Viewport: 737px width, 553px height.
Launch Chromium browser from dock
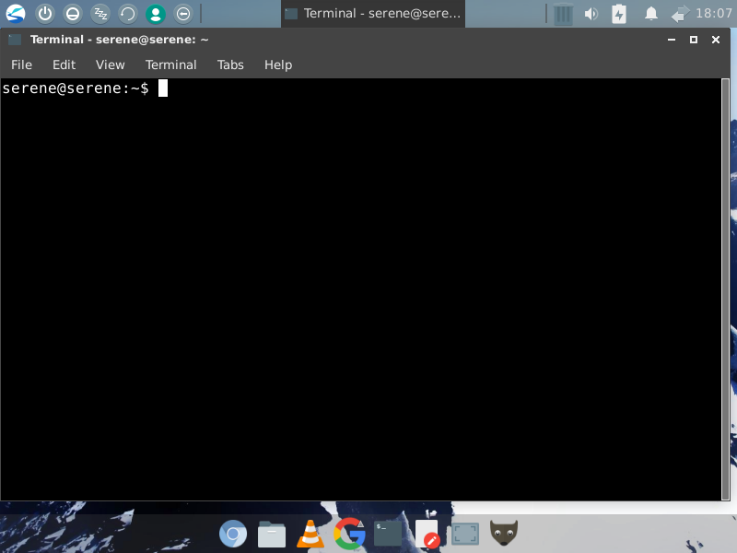point(233,534)
